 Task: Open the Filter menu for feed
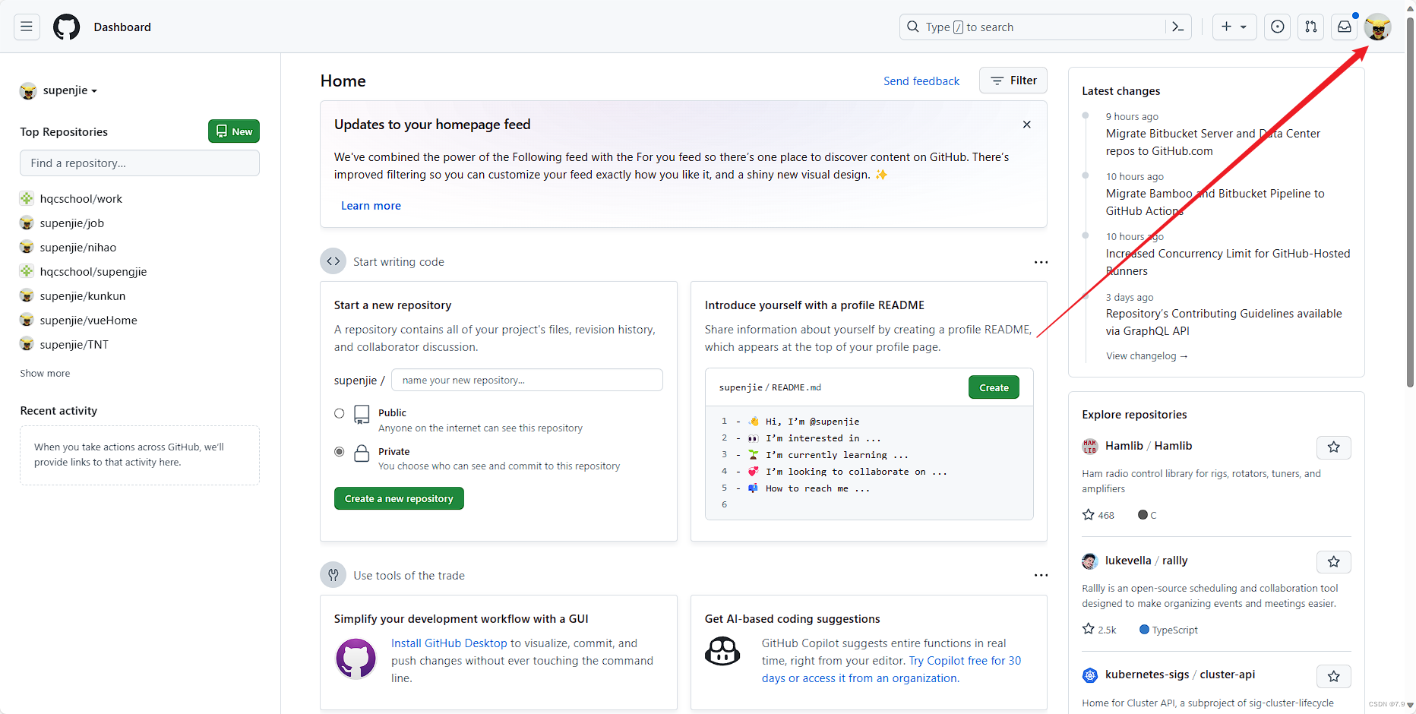click(x=1013, y=81)
